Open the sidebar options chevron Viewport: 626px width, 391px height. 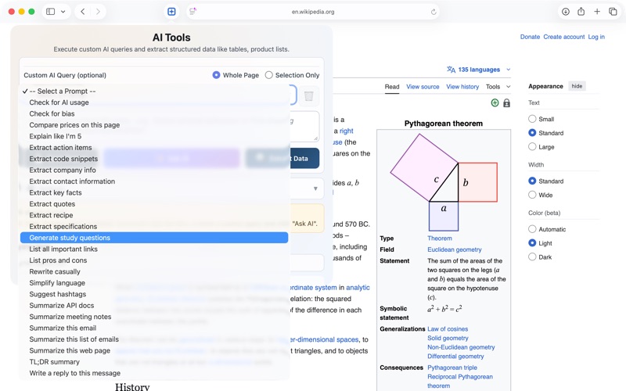63,12
